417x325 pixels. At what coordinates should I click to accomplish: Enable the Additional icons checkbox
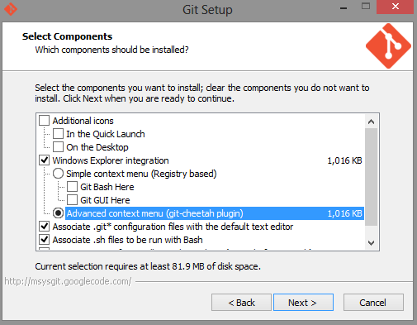coord(44,121)
